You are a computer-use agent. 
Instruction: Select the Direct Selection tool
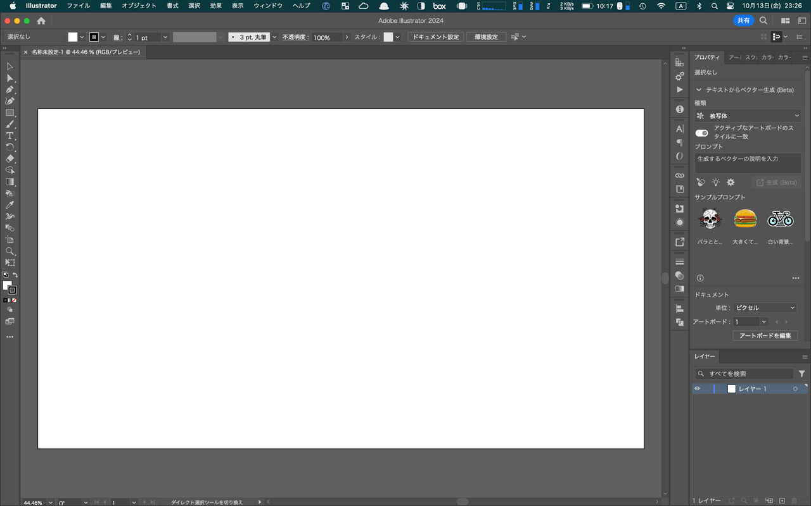point(10,78)
